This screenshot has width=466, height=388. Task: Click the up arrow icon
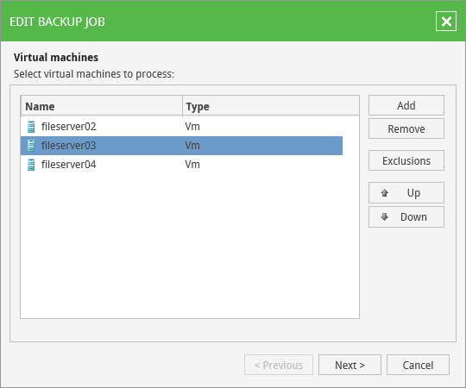(384, 193)
